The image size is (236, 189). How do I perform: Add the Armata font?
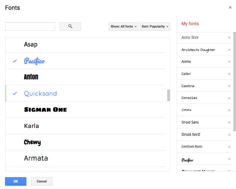pyautogui.click(x=86, y=158)
